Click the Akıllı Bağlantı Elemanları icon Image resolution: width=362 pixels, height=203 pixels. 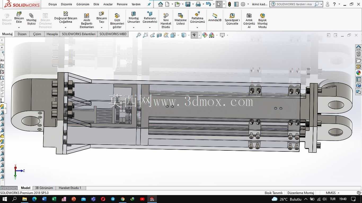point(87,16)
